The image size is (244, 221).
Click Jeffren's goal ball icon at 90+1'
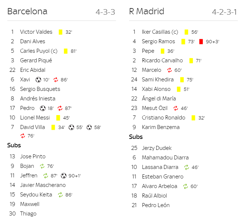click(63, 176)
